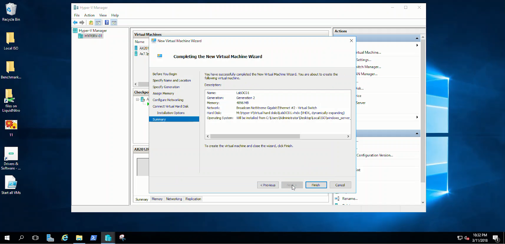Launch Internet Explorer from the taskbar
Screen dimensions: 505x244
point(64,238)
